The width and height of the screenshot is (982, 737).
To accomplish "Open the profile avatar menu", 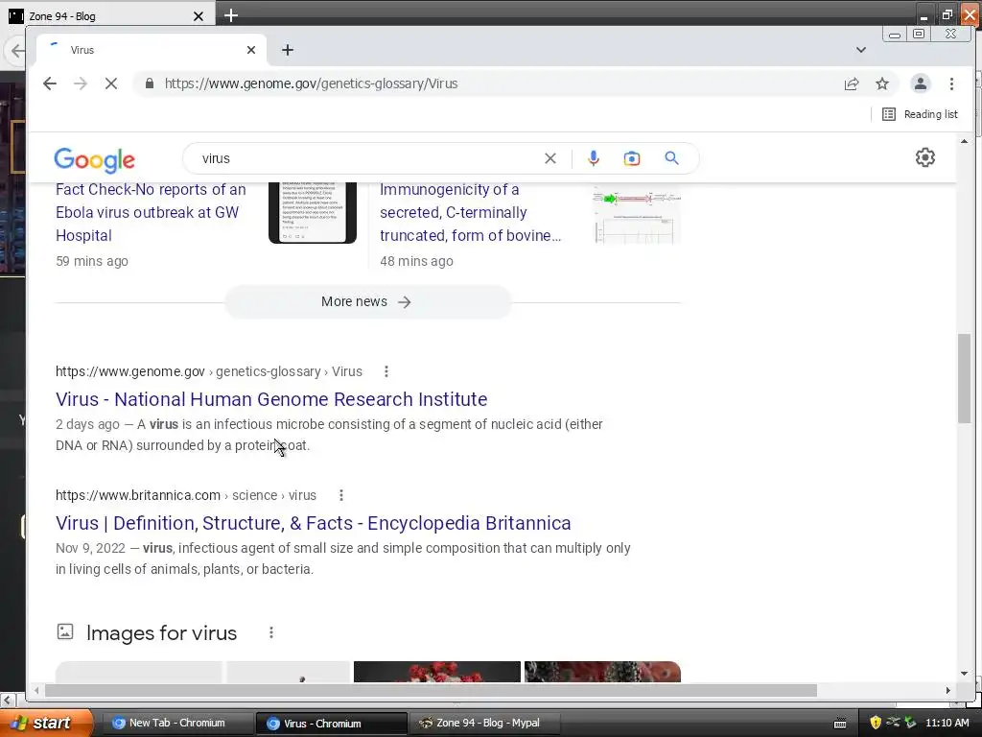I will [x=920, y=84].
